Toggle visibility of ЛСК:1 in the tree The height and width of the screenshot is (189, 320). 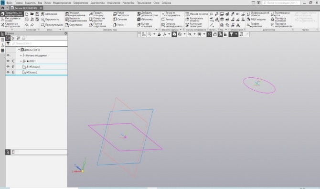point(8,61)
